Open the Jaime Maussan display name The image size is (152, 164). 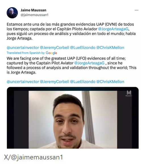(x=33, y=10)
